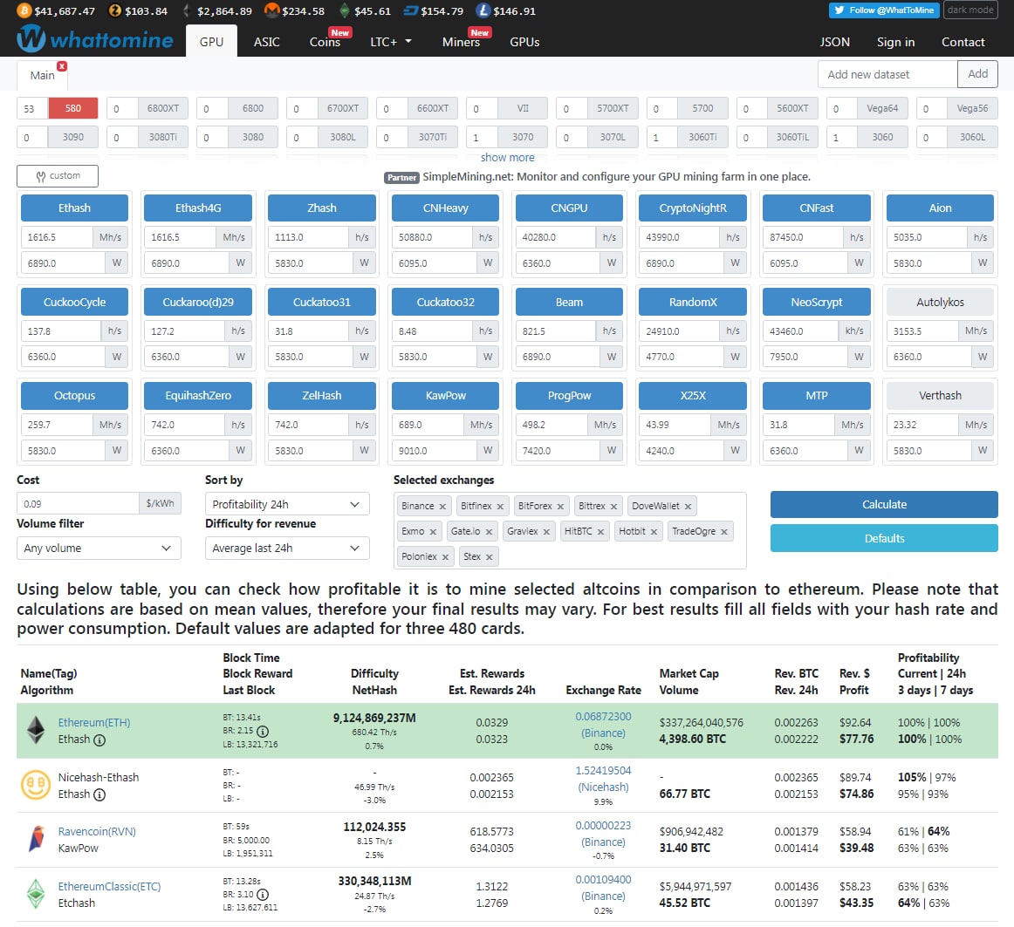Toggle the Verthash algorithm button

point(940,396)
